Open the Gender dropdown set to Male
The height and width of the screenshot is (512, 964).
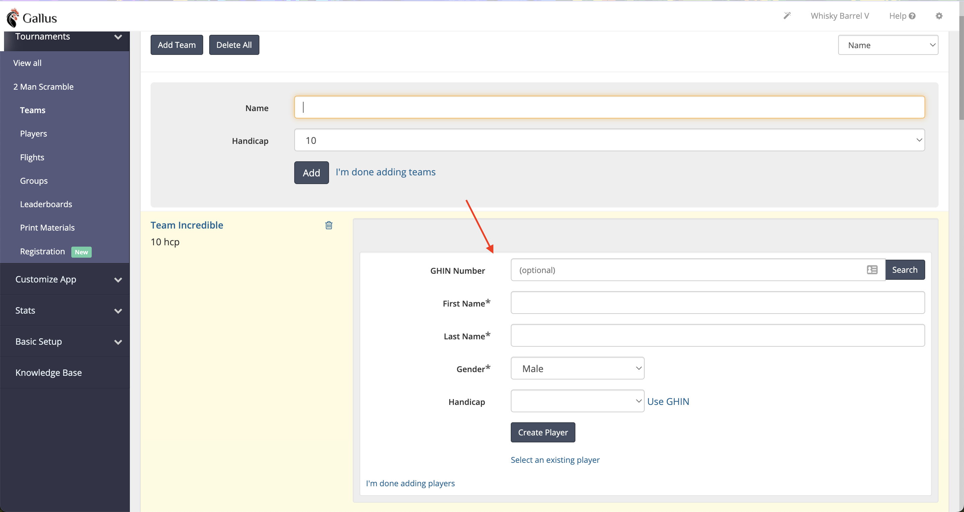pyautogui.click(x=577, y=368)
